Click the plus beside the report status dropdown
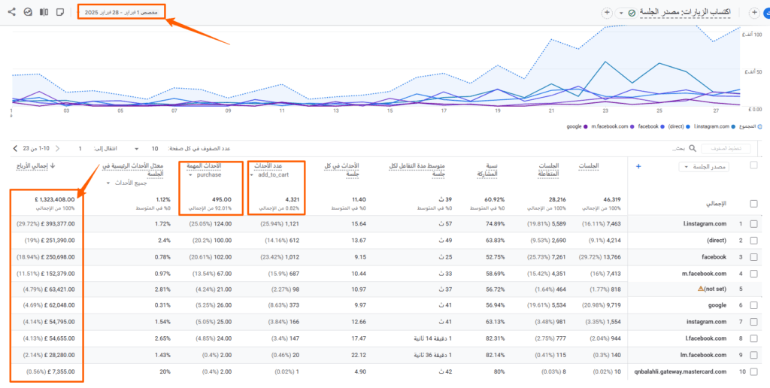The width and height of the screenshot is (770, 388). tap(607, 13)
